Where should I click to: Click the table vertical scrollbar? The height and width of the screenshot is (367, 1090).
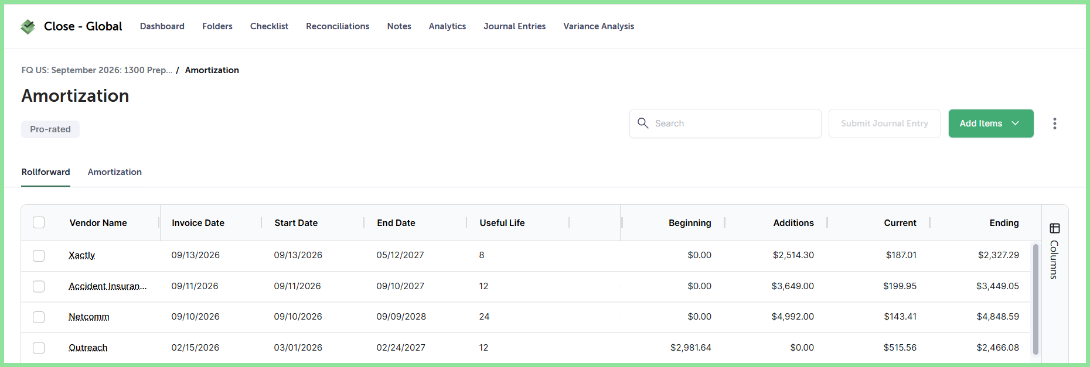click(x=1035, y=299)
